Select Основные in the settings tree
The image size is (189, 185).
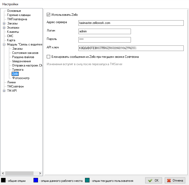click(x=14, y=11)
